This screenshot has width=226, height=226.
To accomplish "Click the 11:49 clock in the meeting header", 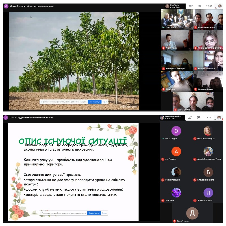I will 208,118.
